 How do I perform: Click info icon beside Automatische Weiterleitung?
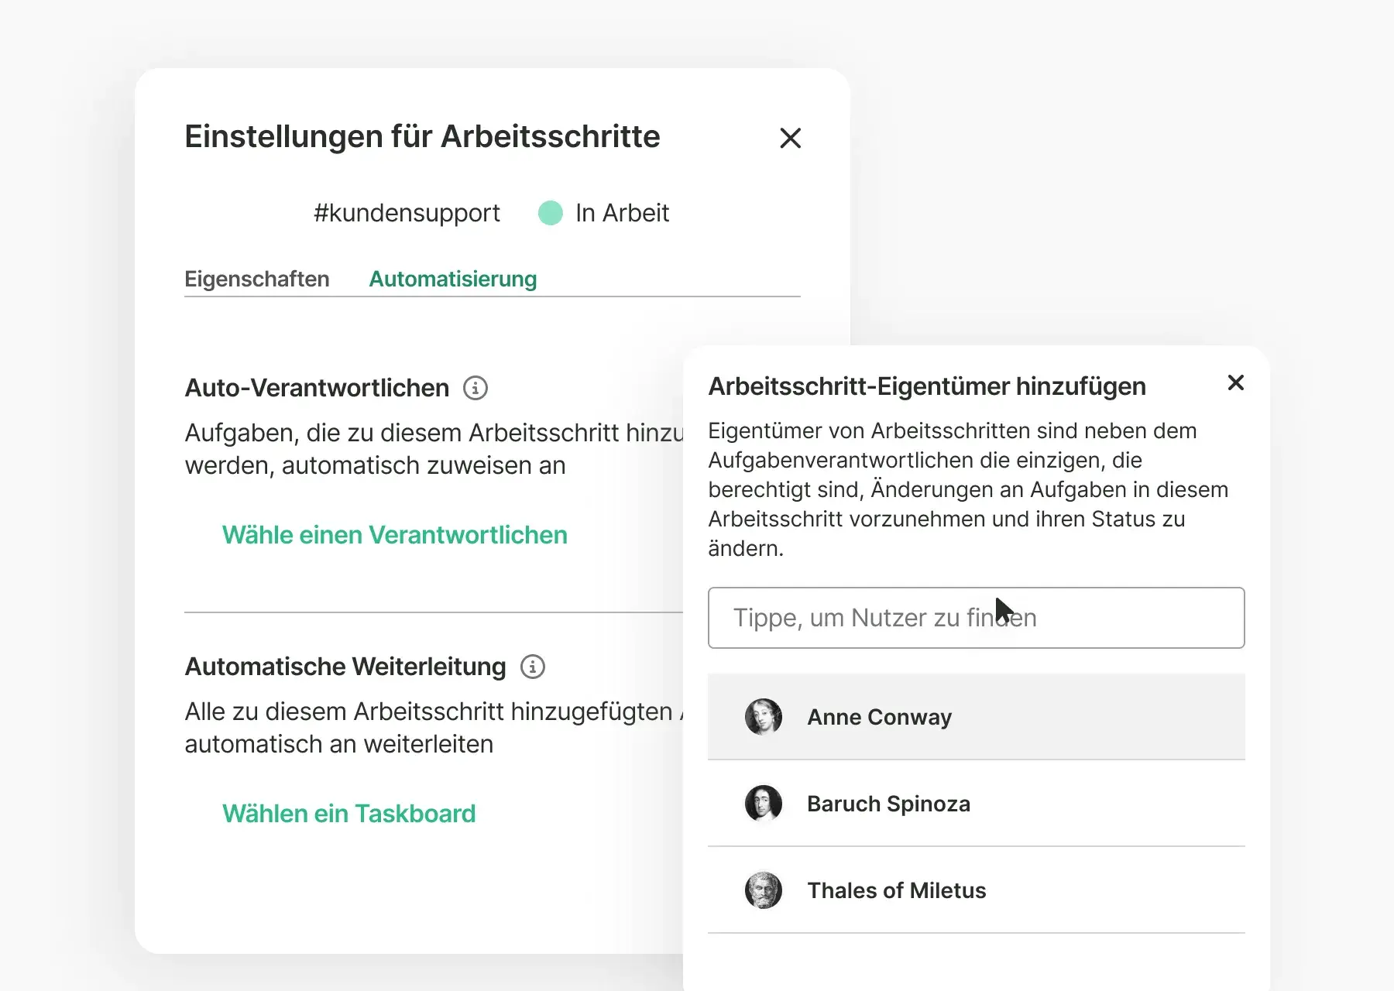coord(532,667)
